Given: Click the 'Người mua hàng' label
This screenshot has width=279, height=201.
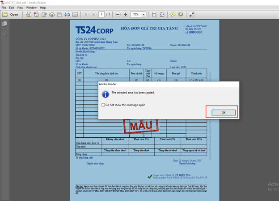Looking at the screenshot, I should tap(95, 164).
